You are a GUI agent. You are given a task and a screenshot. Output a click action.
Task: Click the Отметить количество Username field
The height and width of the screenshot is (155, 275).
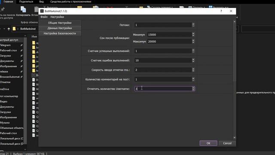(163, 89)
